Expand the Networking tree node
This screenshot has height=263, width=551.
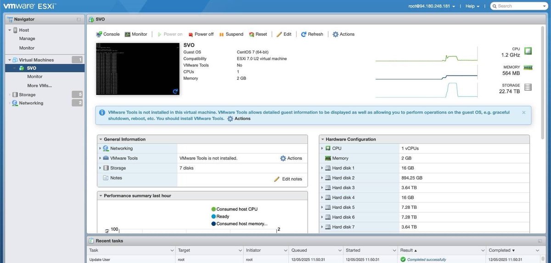tap(9, 103)
